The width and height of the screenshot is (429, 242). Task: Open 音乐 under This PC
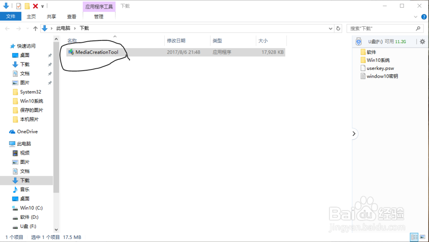[x=24, y=190]
